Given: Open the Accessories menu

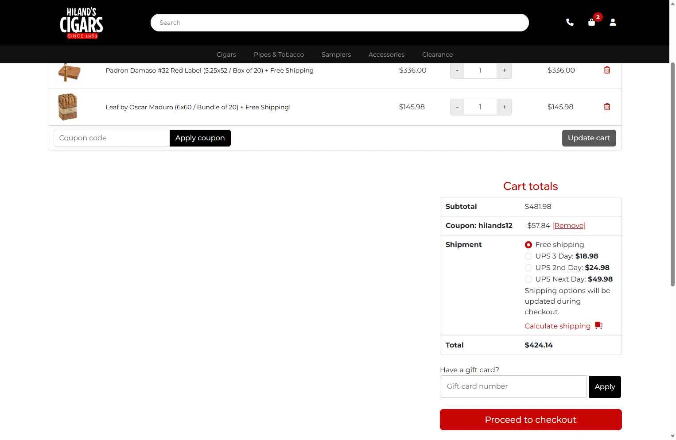Looking at the screenshot, I should (x=387, y=54).
